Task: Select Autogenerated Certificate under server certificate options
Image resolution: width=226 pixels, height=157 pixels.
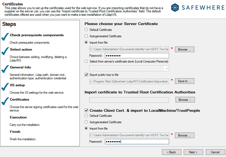Action: 86,36
